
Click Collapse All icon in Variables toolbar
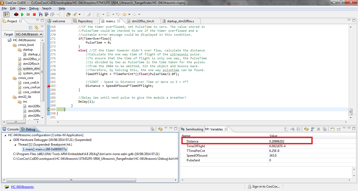[299, 129]
